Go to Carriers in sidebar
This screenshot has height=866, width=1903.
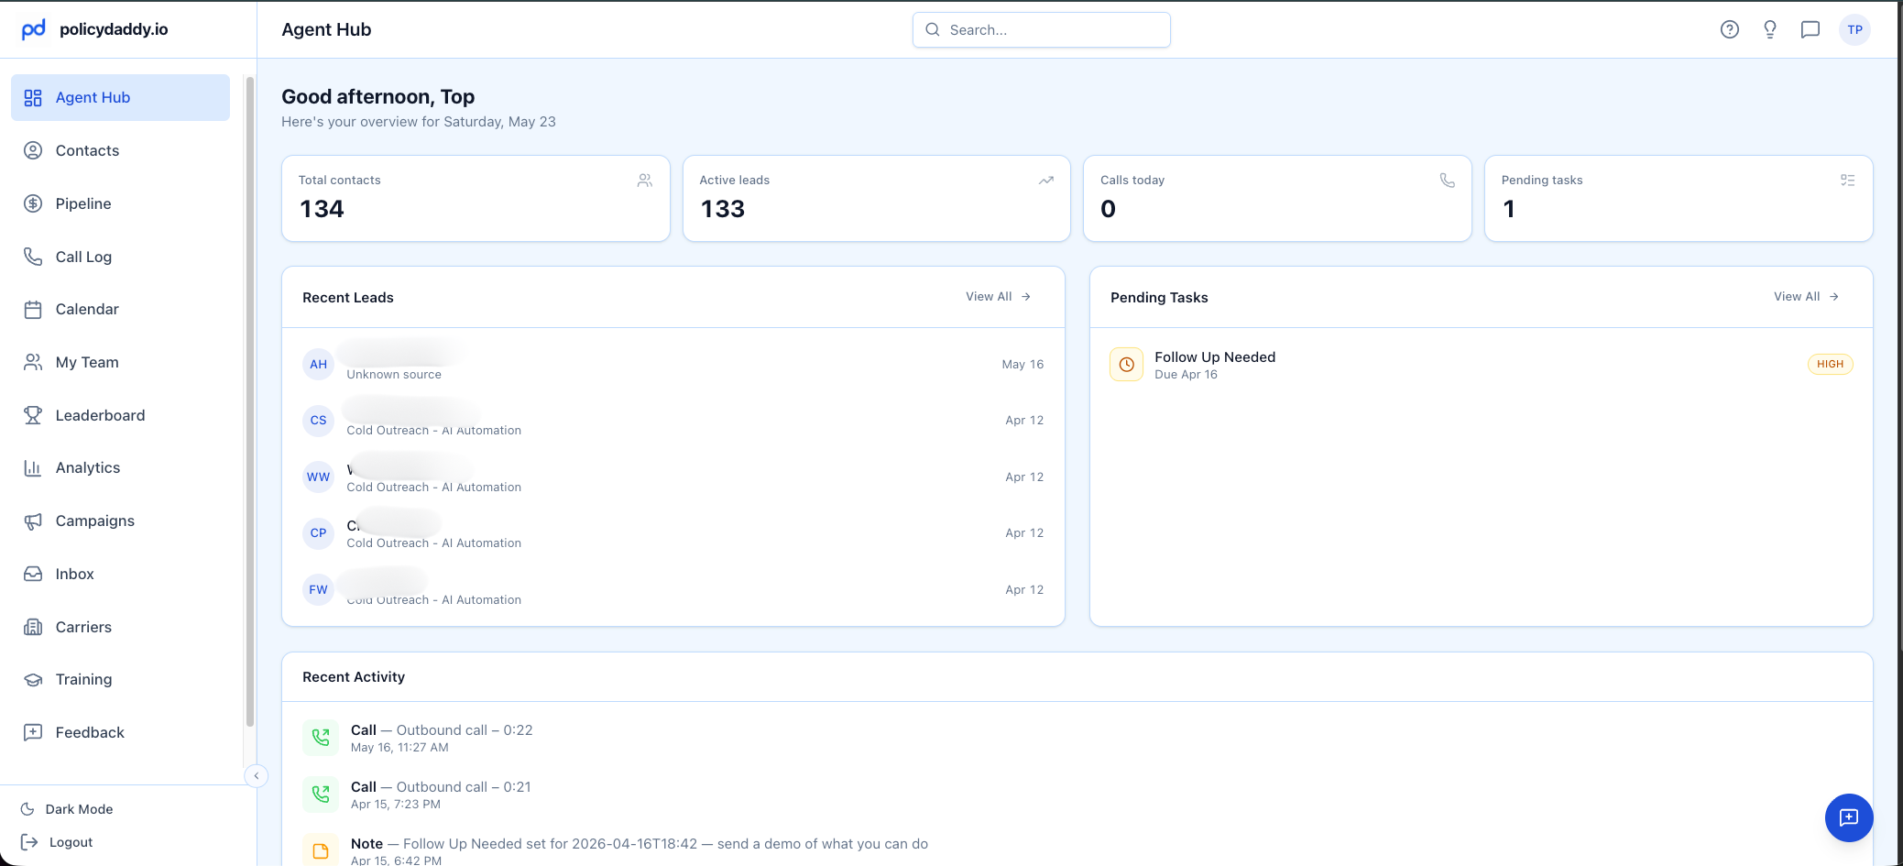[120, 627]
